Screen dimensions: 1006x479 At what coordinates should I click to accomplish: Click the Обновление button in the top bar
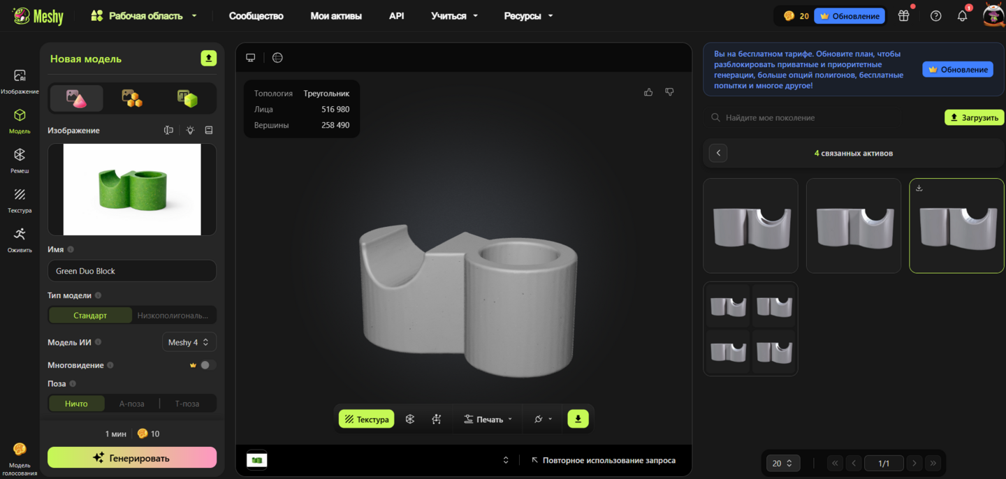coord(850,15)
